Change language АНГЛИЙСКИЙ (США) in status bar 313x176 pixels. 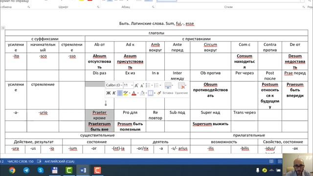[59, 161]
